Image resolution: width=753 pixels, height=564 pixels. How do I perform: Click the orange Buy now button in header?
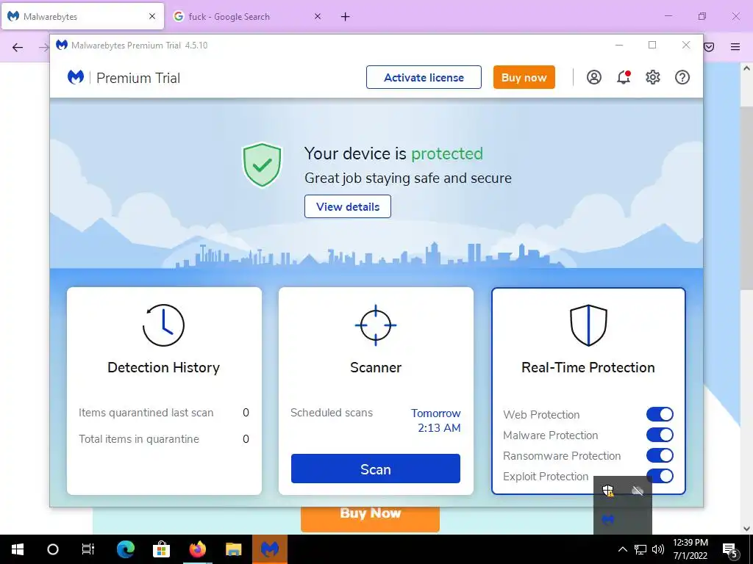524,77
